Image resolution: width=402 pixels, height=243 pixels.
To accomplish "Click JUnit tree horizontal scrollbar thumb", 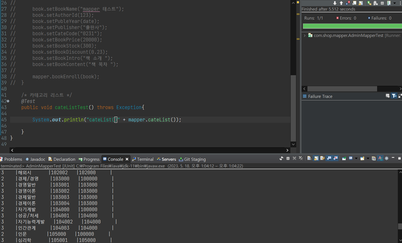I will click(x=342, y=89).
